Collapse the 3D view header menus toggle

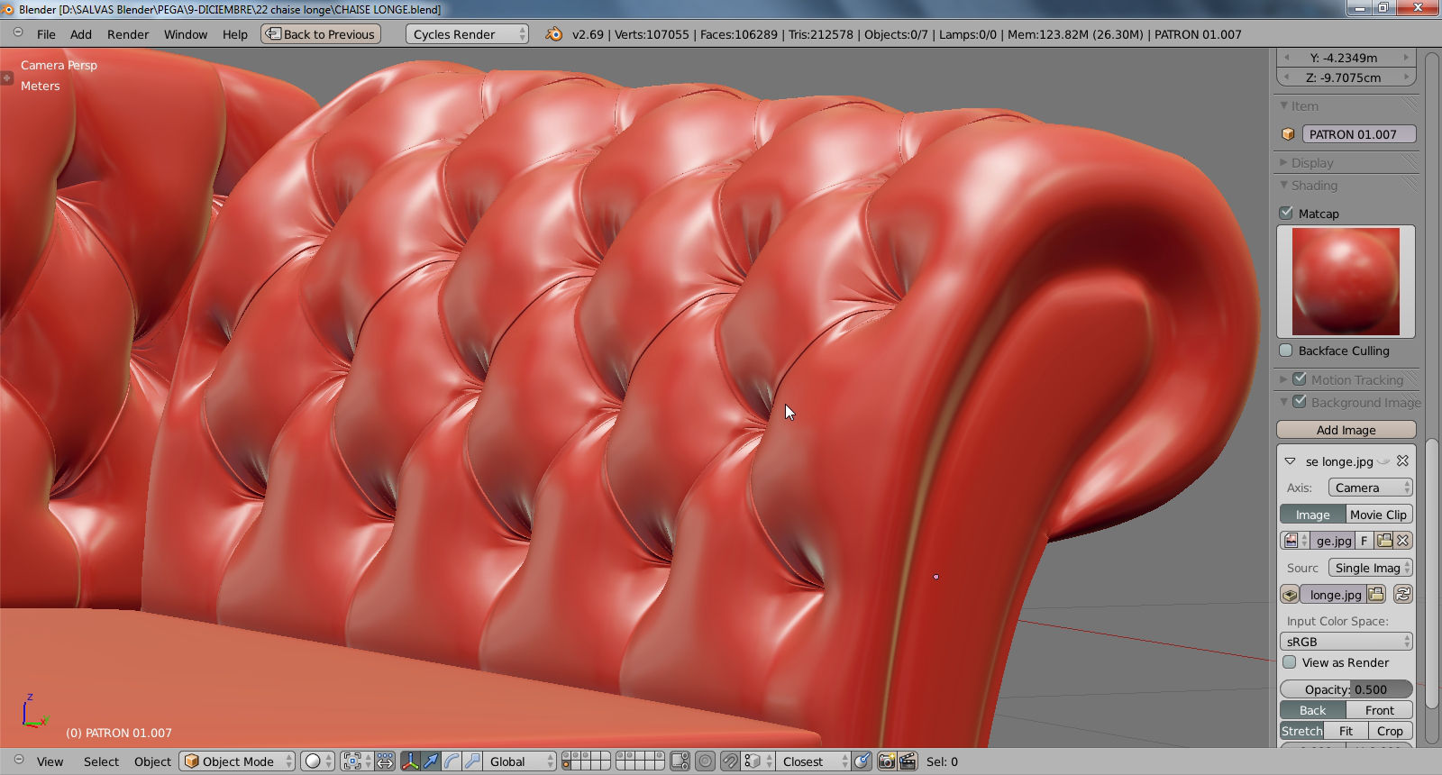click(18, 761)
